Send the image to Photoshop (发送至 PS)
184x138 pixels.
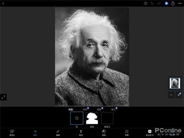coord(150,133)
